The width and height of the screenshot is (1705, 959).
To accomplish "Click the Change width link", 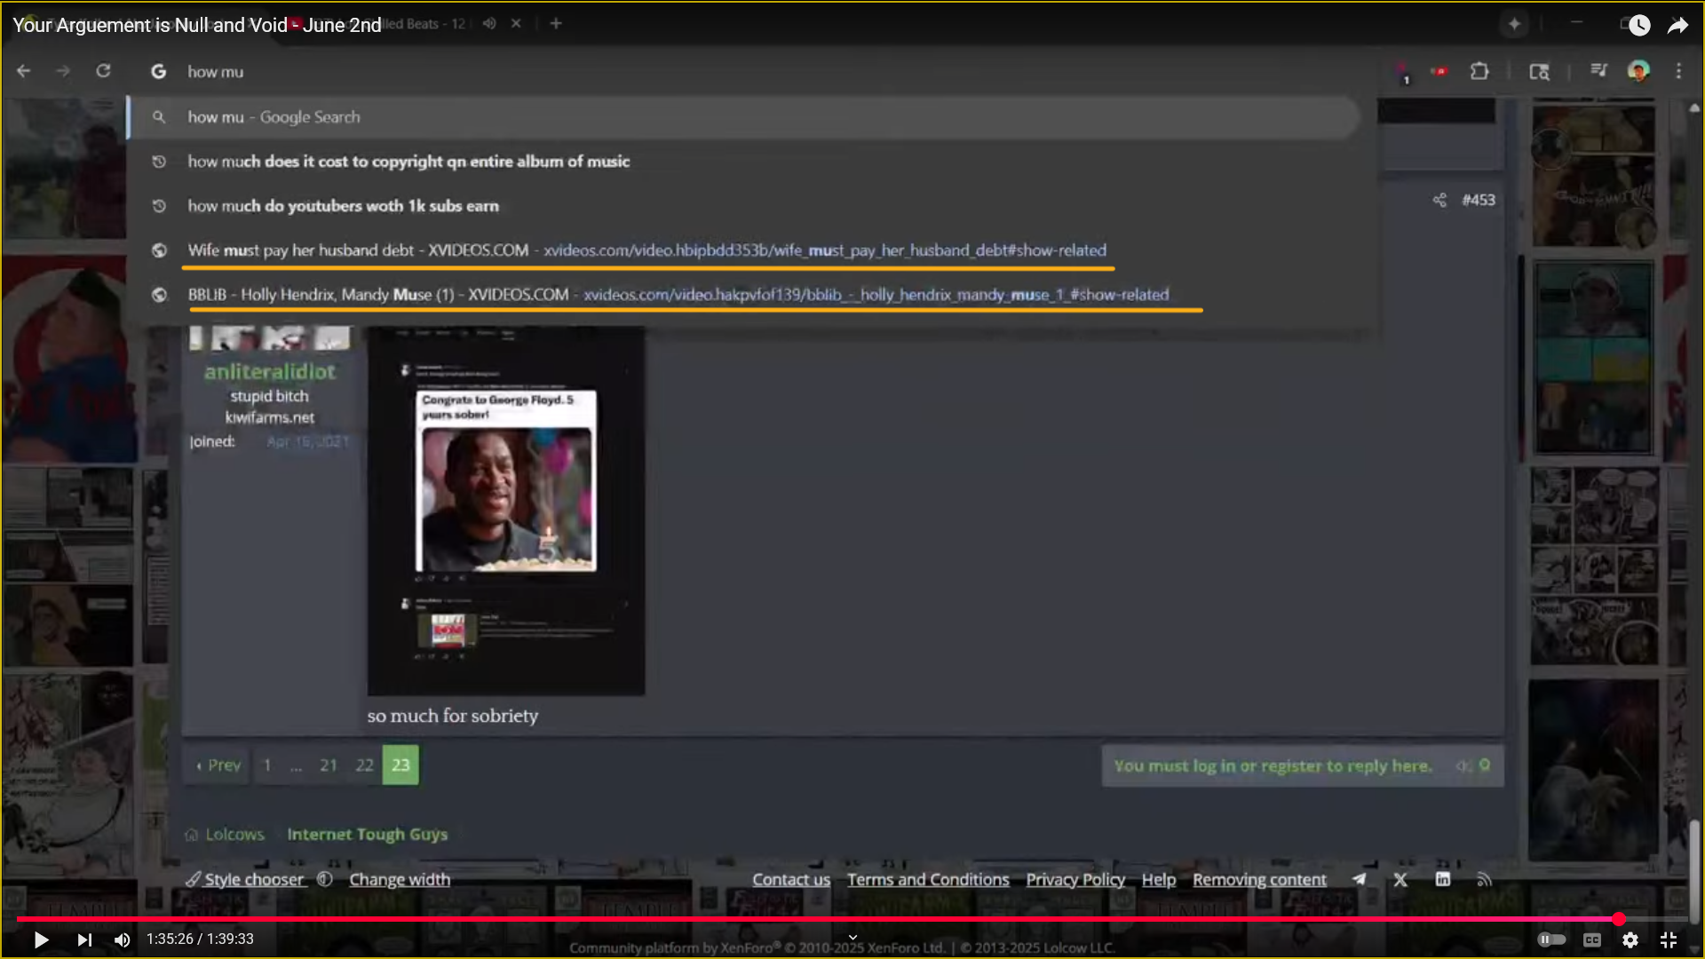I will pos(400,879).
